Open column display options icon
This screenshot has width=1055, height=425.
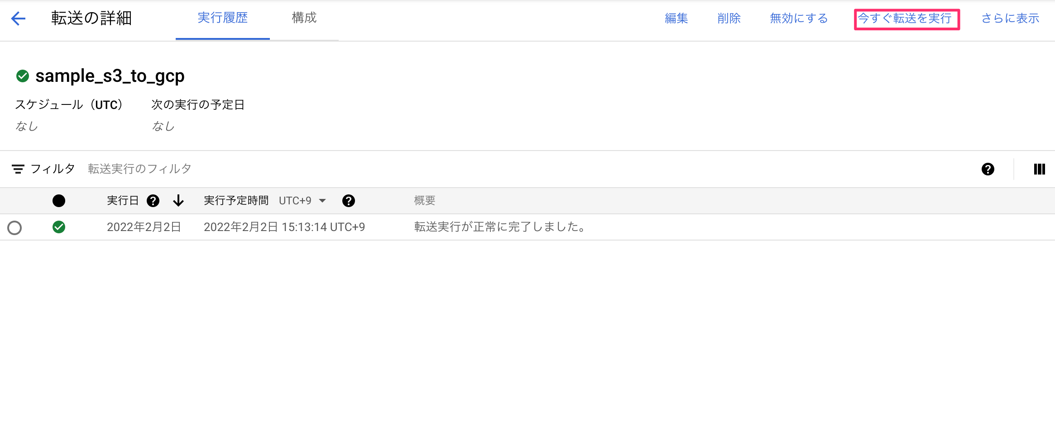[x=1040, y=169]
